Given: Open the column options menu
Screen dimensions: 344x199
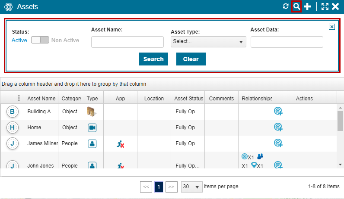Looking at the screenshot, I should 18,98.
